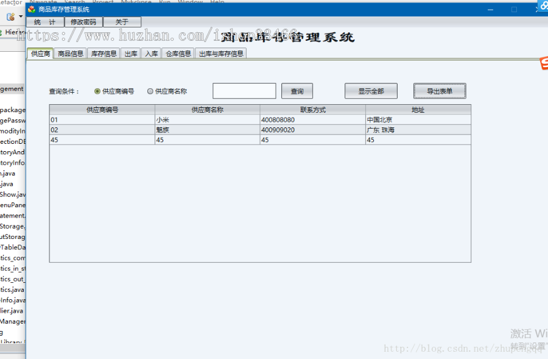The image size is (548, 359).
Task: Select the 供应商名称 radio button
Action: pos(150,91)
